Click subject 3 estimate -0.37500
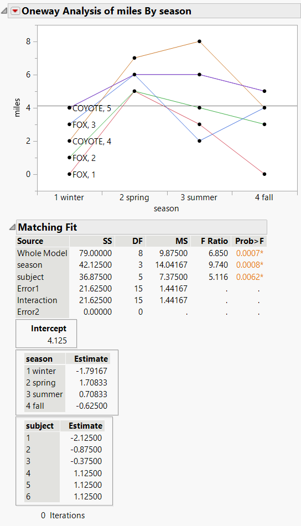 (86, 461)
